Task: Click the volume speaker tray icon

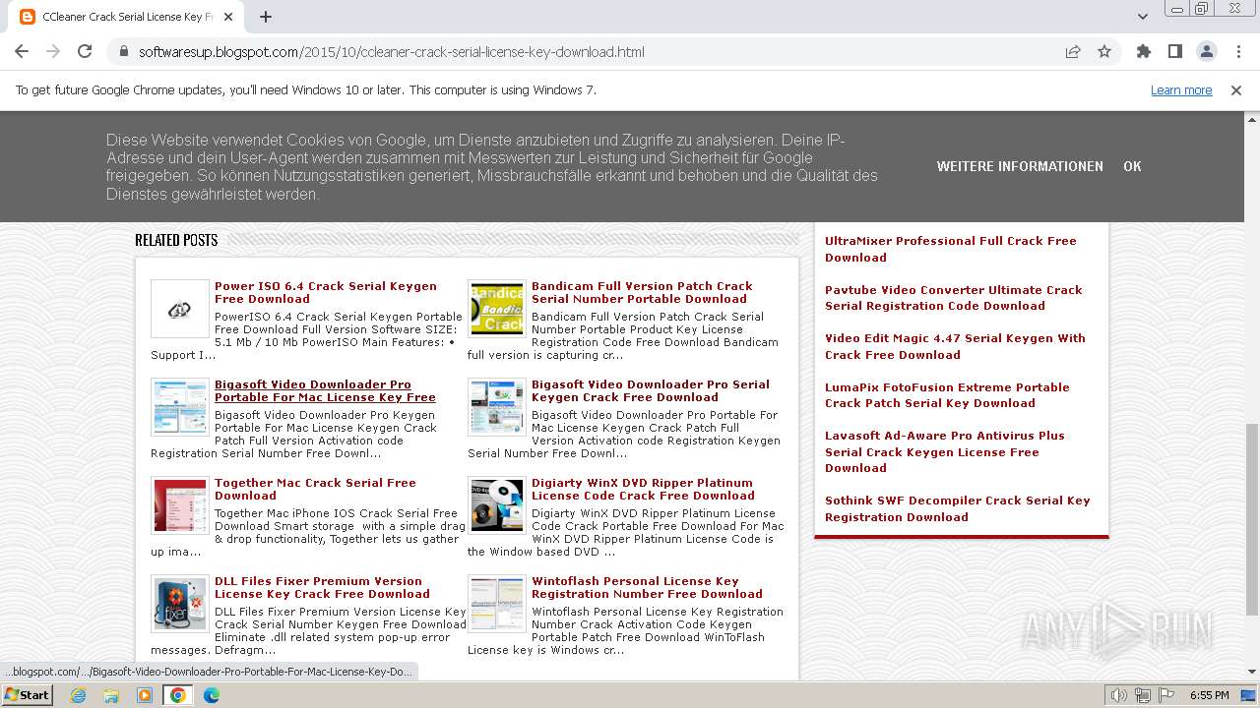Action: coord(1119,695)
